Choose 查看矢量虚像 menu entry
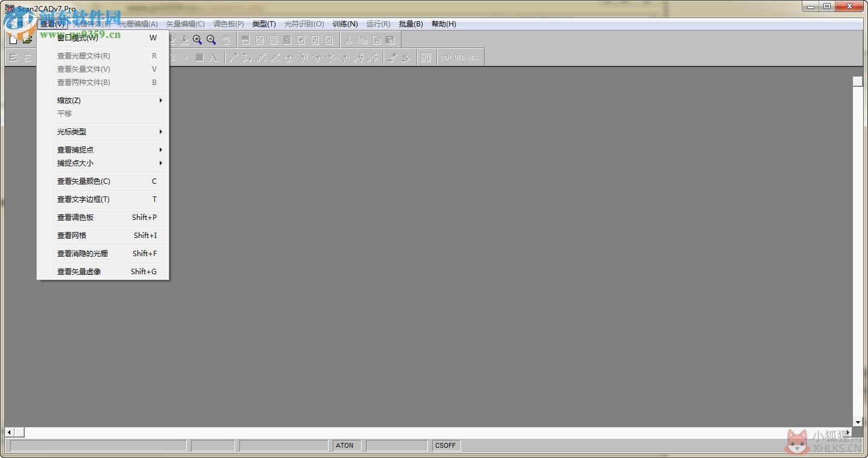 click(x=103, y=272)
